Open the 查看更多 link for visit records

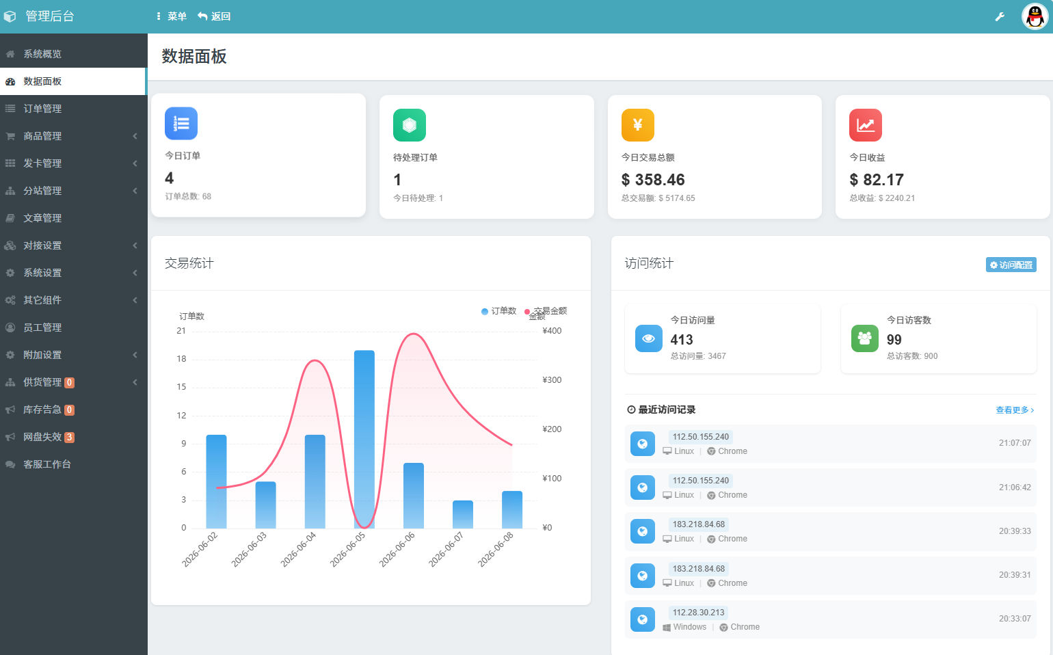(x=1015, y=410)
